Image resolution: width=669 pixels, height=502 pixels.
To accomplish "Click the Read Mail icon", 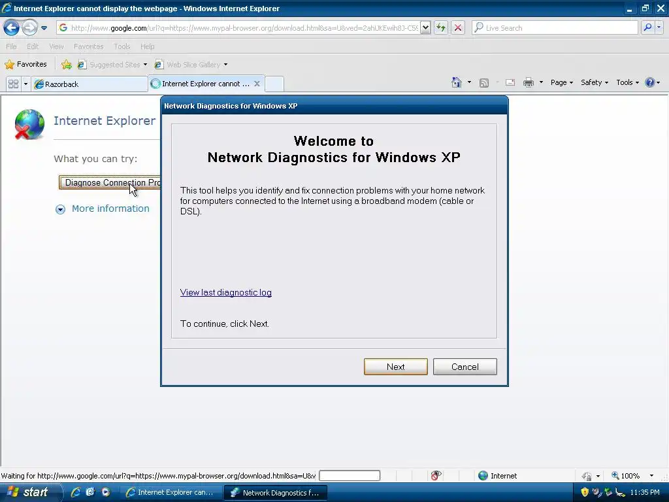I will pos(510,82).
